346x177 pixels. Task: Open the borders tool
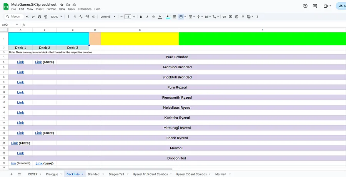175,17
